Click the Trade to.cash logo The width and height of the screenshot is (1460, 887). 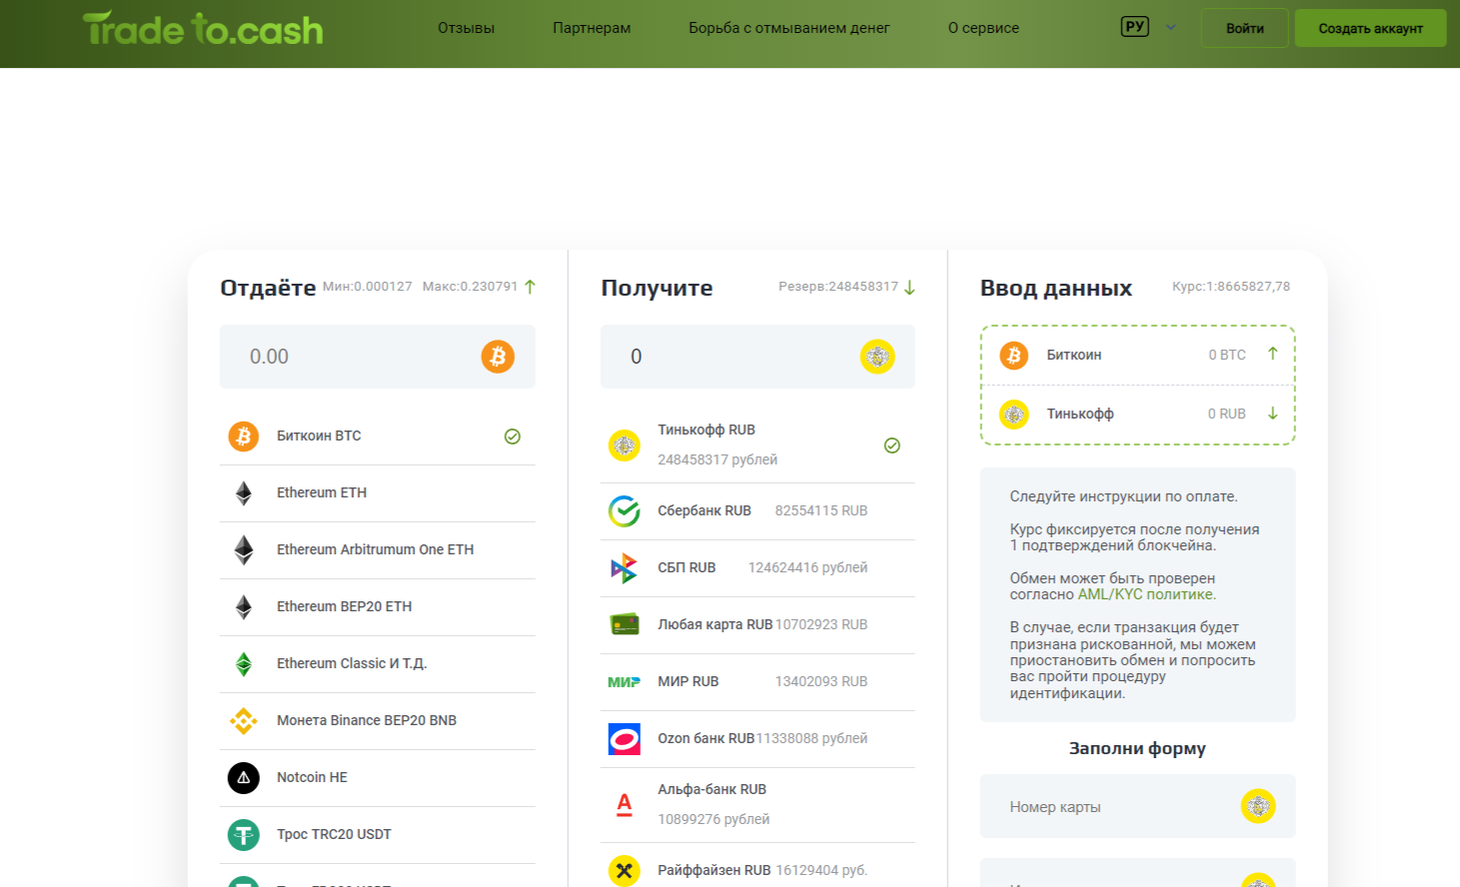click(x=203, y=29)
